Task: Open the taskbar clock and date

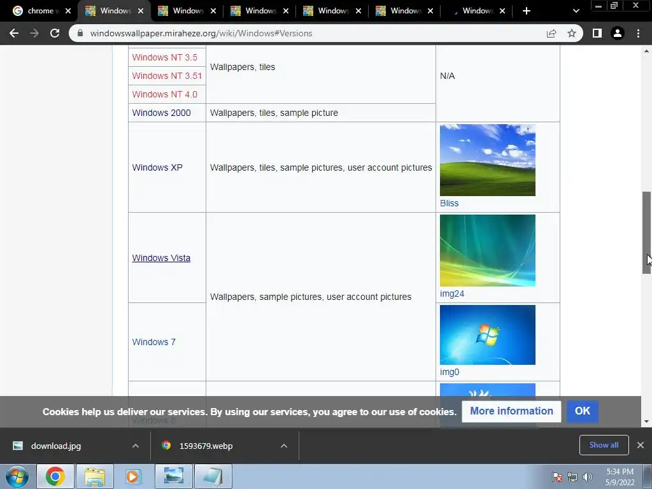Action: tap(620, 477)
